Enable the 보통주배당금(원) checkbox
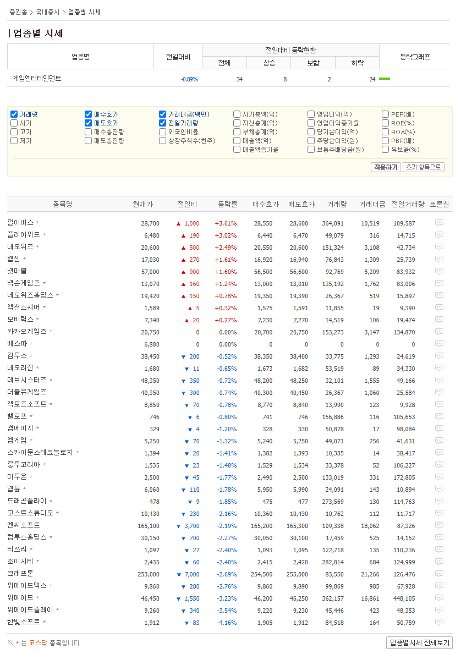The width and height of the screenshot is (461, 654). (x=311, y=149)
